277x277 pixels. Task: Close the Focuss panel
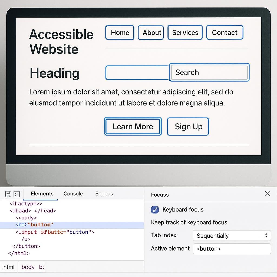268,194
